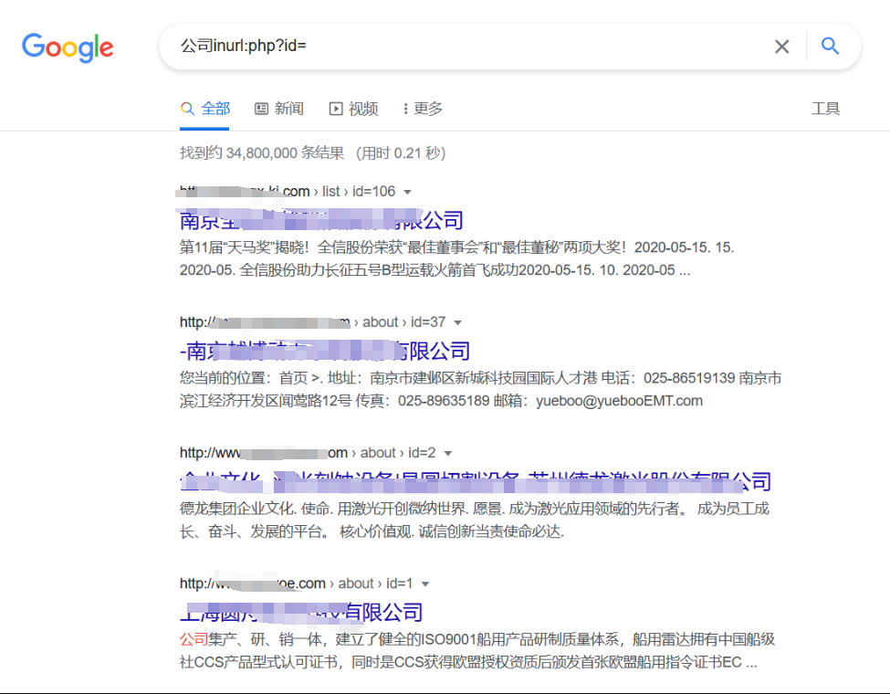Open the 更多 menu
This screenshot has height=694, width=890.
click(423, 109)
